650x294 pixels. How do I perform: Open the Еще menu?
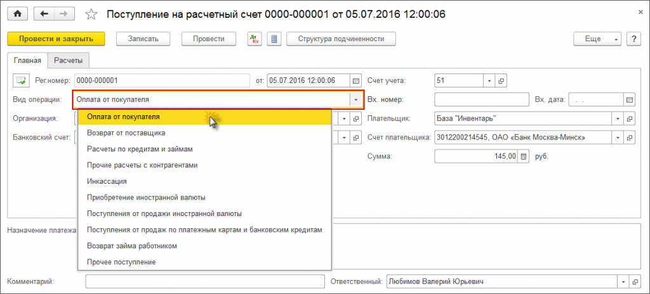coord(597,39)
